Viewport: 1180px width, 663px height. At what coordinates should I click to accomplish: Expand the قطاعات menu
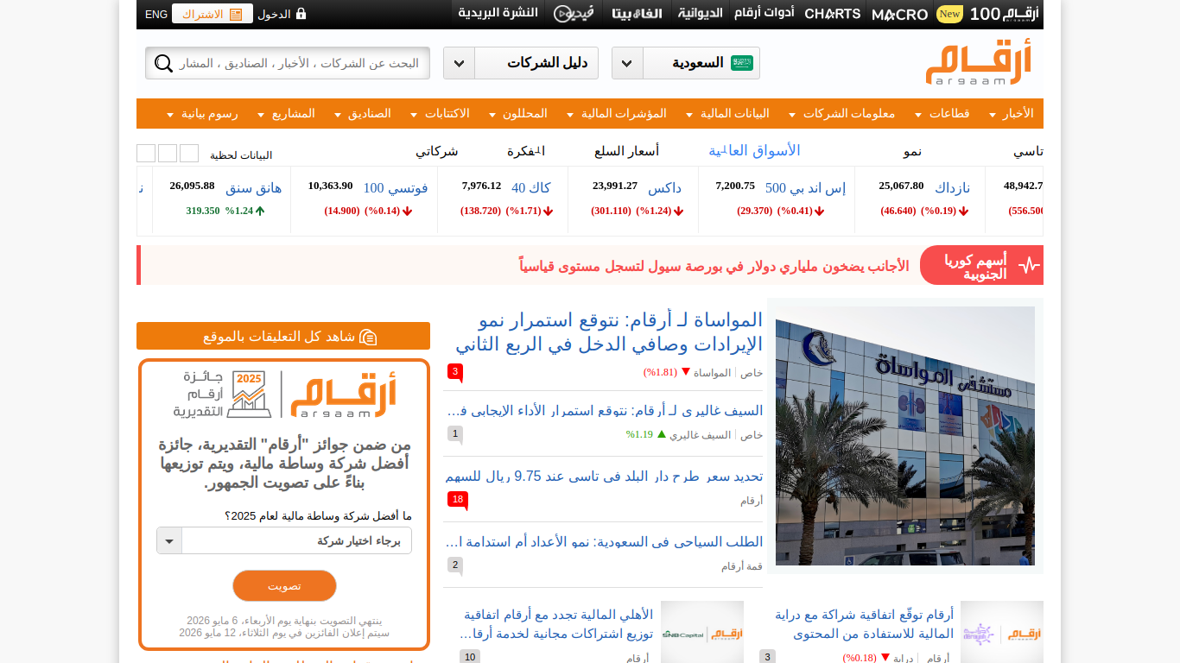(x=943, y=114)
